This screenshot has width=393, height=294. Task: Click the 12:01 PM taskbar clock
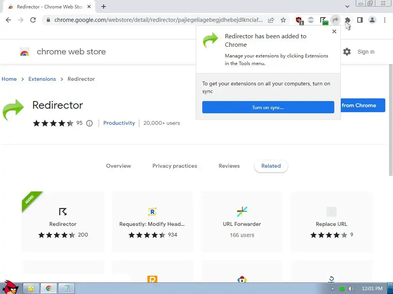pos(372,289)
